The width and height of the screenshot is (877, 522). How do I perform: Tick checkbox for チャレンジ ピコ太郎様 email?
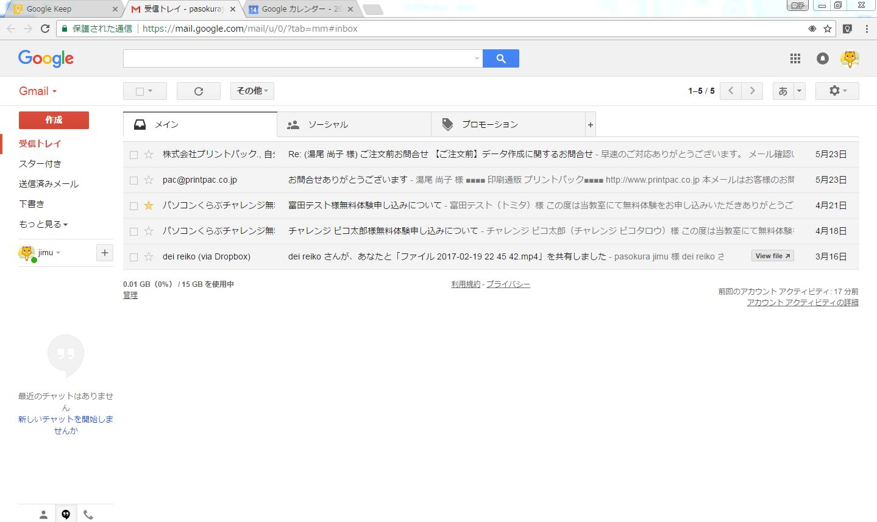click(133, 231)
